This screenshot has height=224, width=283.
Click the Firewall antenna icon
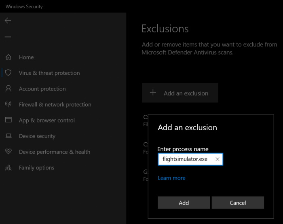point(8,104)
